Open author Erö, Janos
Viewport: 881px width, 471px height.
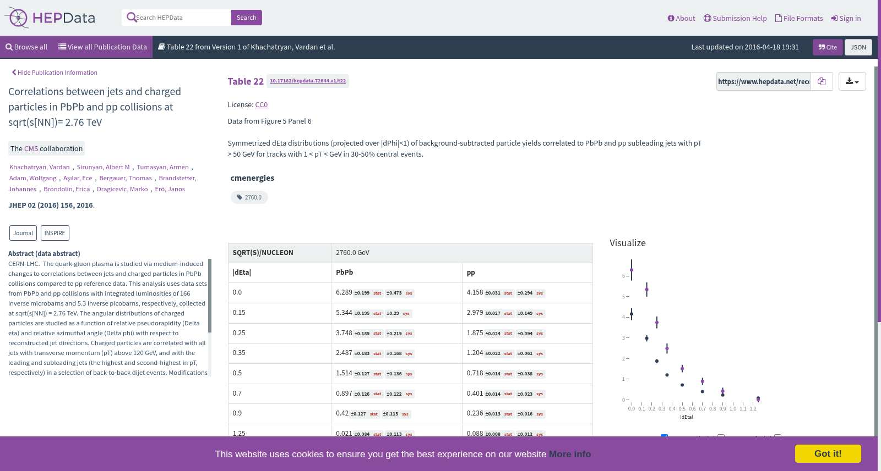pyautogui.click(x=170, y=189)
